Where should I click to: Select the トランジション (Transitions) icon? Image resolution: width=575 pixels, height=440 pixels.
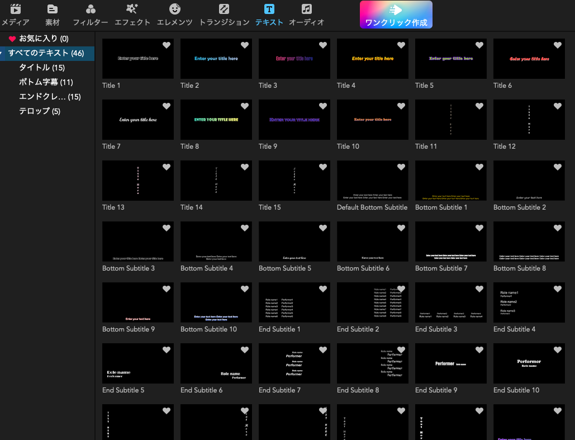[224, 10]
